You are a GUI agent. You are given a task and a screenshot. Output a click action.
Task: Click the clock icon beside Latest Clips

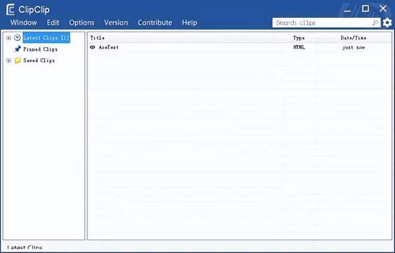[17, 38]
